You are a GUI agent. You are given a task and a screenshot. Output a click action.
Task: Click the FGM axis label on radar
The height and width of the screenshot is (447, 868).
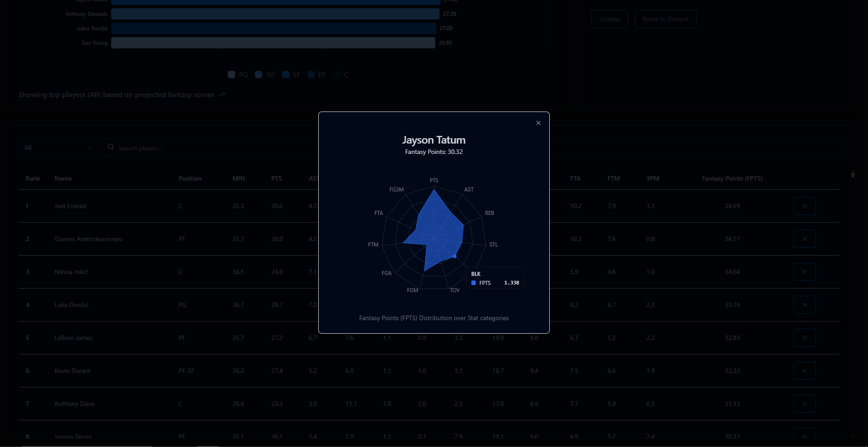[412, 290]
